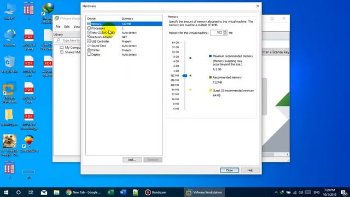This screenshot has width=350, height=197.
Task: Show hidden system tray icons
Action: [276, 192]
